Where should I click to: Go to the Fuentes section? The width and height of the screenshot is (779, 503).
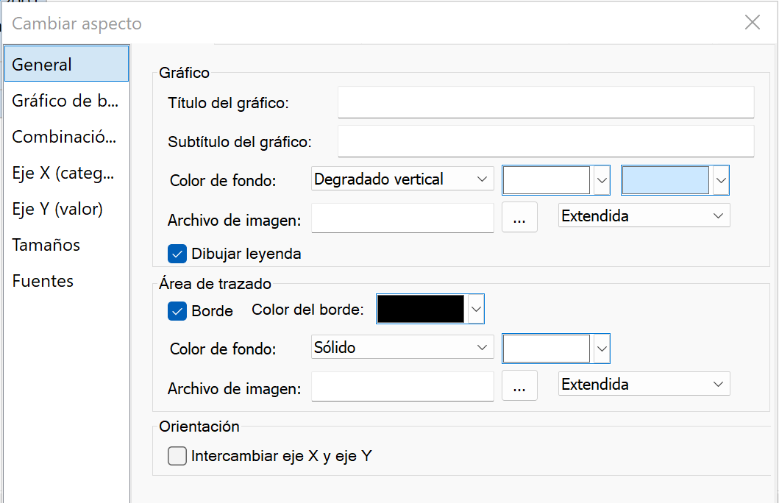(43, 281)
